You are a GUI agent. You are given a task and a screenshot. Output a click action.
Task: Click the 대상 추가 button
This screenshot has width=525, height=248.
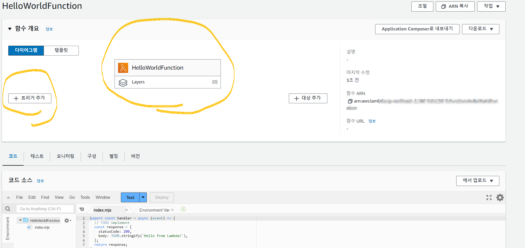coord(308,98)
